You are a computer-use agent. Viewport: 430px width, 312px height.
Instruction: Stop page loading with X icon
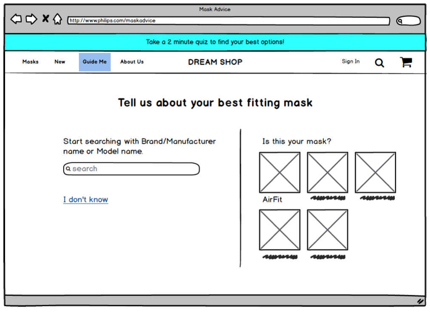45,19
